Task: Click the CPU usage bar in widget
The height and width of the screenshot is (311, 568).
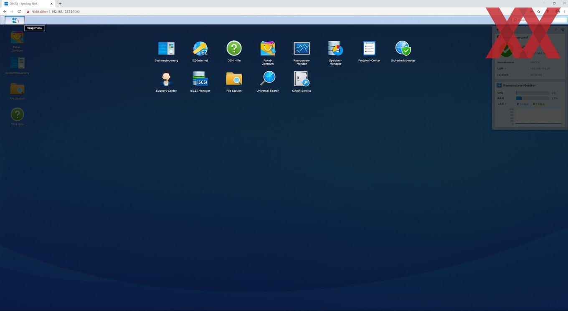Action: [532, 93]
